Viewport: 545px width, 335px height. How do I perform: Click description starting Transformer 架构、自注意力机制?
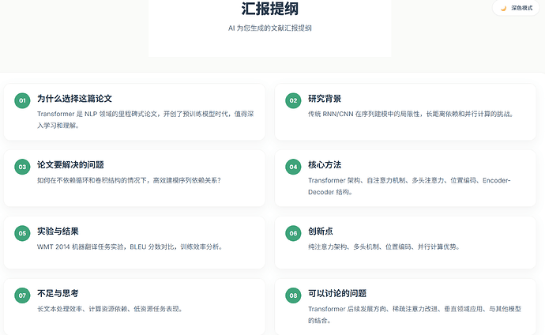[x=409, y=186]
